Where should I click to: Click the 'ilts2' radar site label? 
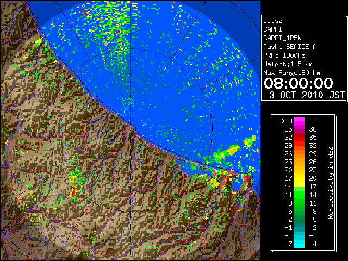point(273,21)
